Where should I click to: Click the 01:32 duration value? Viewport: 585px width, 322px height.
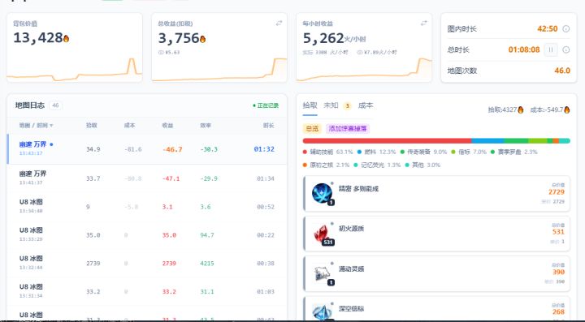(x=264, y=149)
